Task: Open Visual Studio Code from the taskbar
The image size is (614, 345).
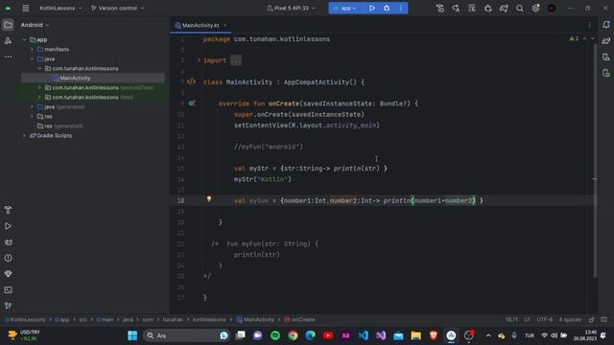Action: tap(363, 335)
